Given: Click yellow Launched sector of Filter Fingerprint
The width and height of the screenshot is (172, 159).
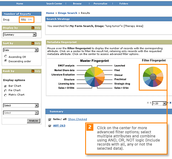Looking at the screenshot, I should point(157,70).
